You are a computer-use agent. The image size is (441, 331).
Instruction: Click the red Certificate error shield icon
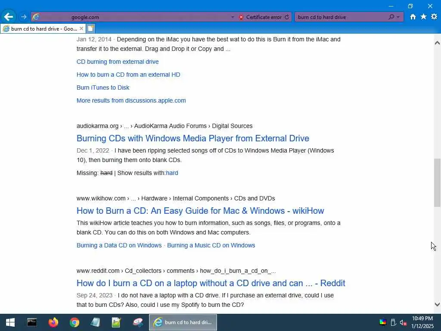[241, 17]
